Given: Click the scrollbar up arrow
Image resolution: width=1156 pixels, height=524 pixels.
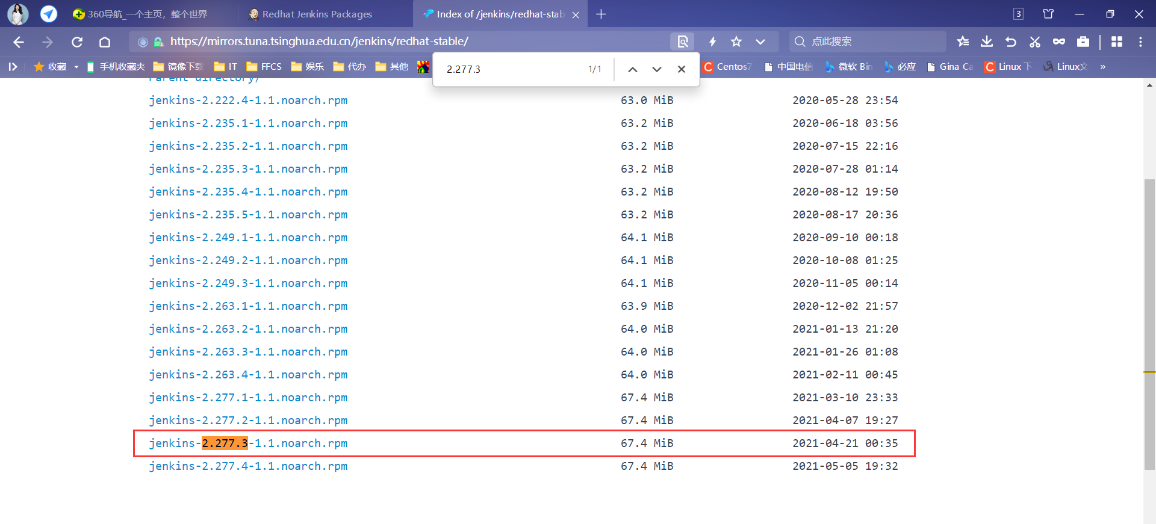Looking at the screenshot, I should click(x=1149, y=85).
